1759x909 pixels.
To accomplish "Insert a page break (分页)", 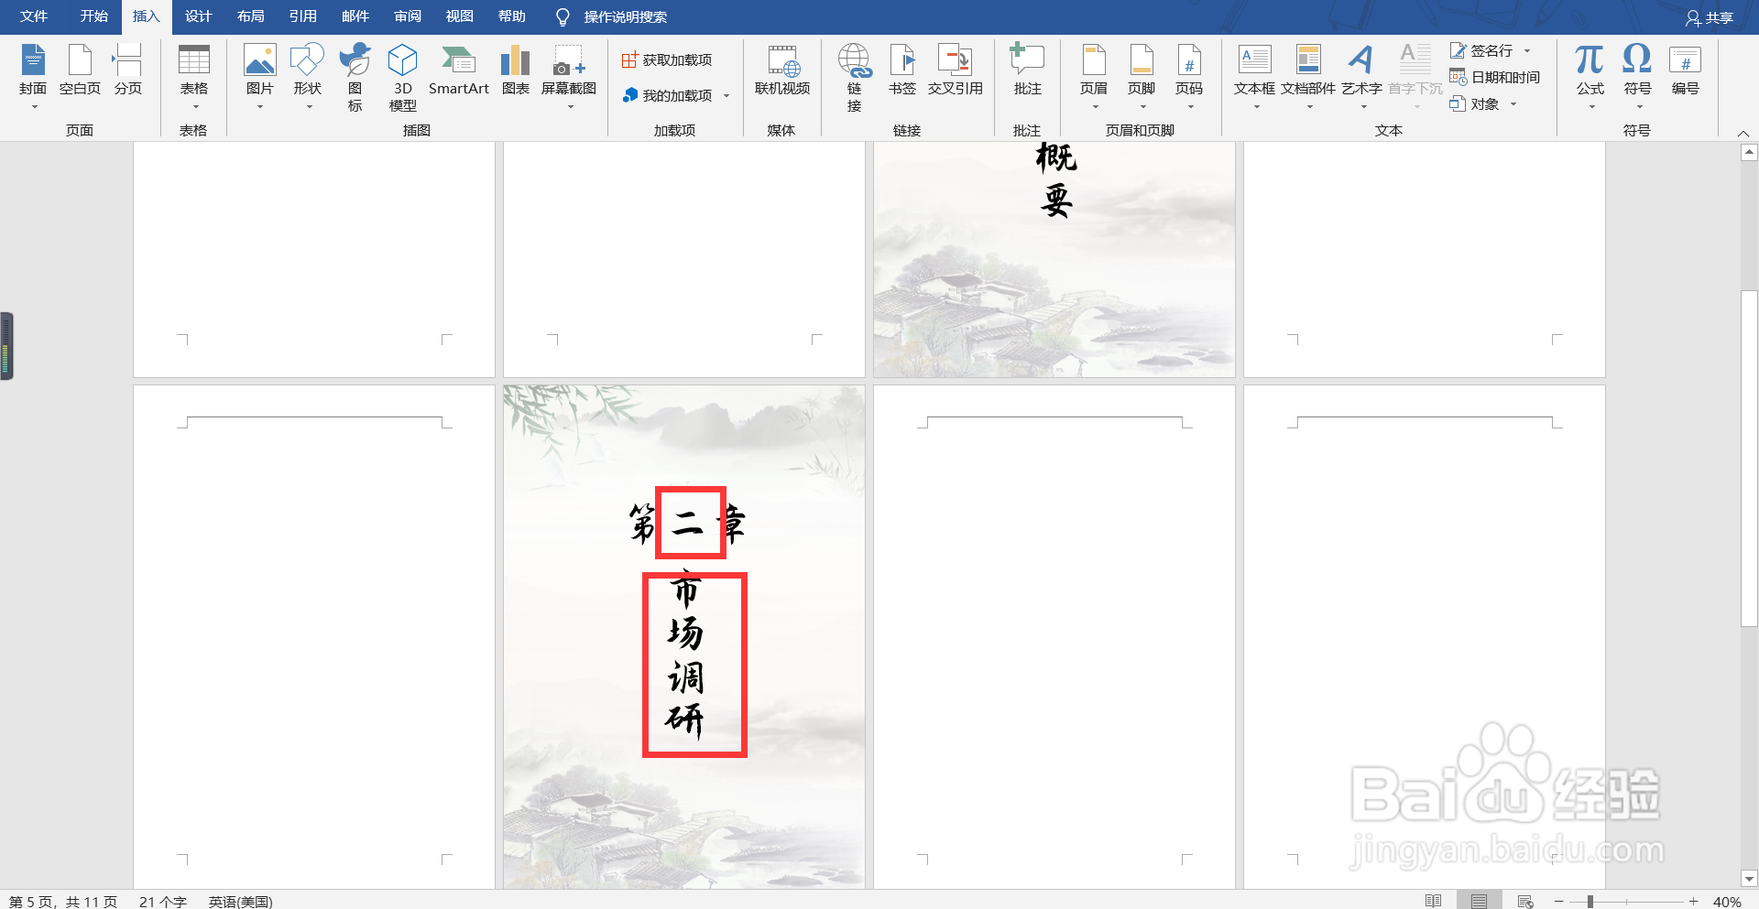I will (x=128, y=70).
